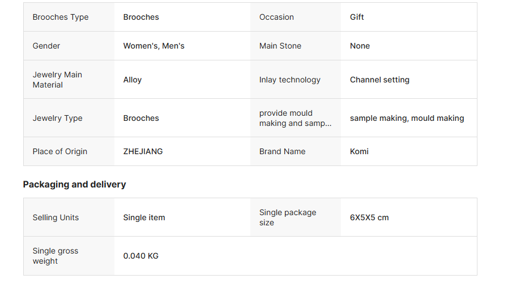Image resolution: width=512 pixels, height=288 pixels.
Task: Click the "Women's, Men's" gender value
Action: 153,46
